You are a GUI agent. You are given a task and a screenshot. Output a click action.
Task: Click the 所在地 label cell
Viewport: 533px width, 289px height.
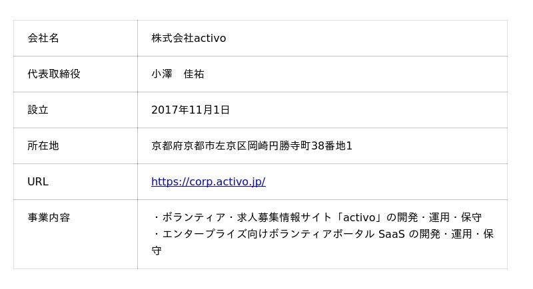75,145
